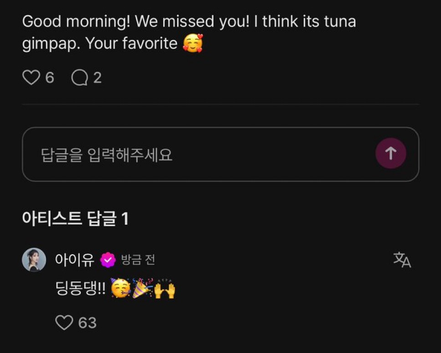The image size is (441, 353).
Task: Click the party popper emoji in reply
Action: click(142, 289)
